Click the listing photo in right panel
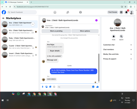Screen dimensions: 137x109 [x=118, y=22]
